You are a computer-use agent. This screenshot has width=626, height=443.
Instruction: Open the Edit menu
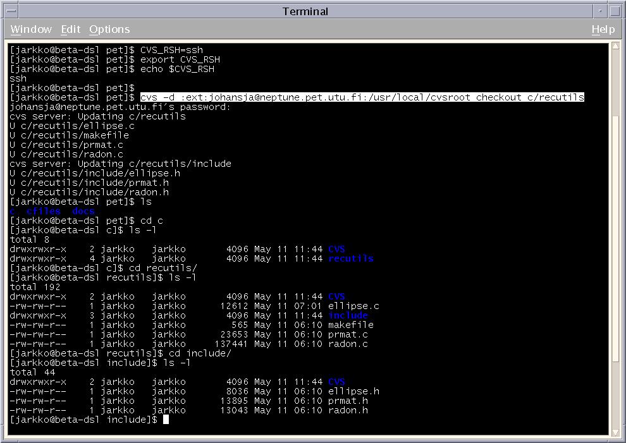tap(71, 29)
